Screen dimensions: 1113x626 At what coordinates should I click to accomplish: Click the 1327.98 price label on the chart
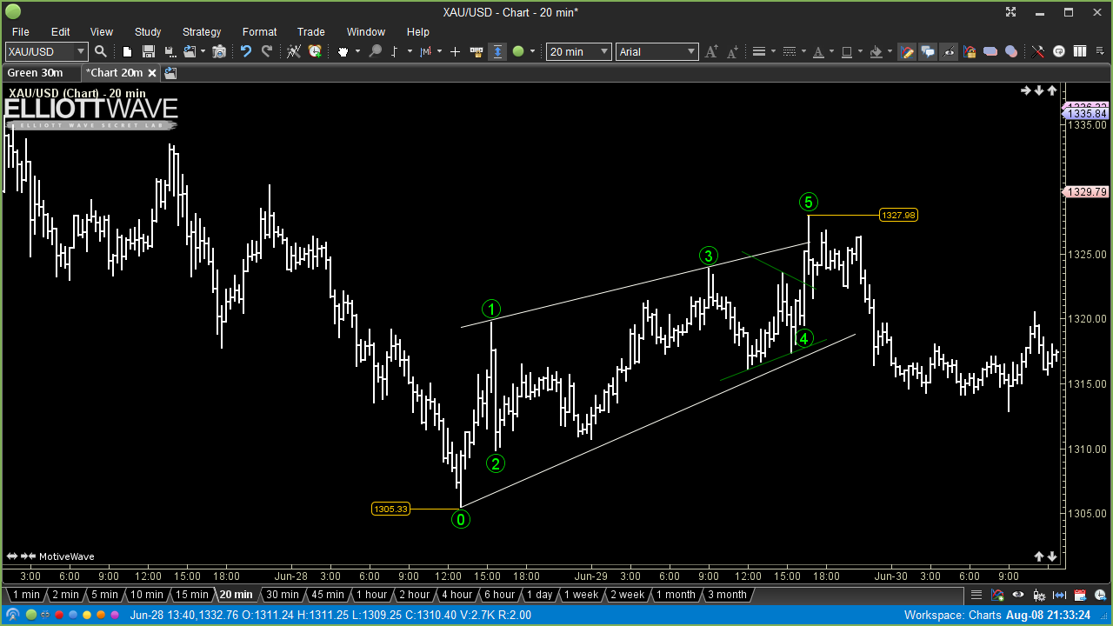[x=898, y=215]
